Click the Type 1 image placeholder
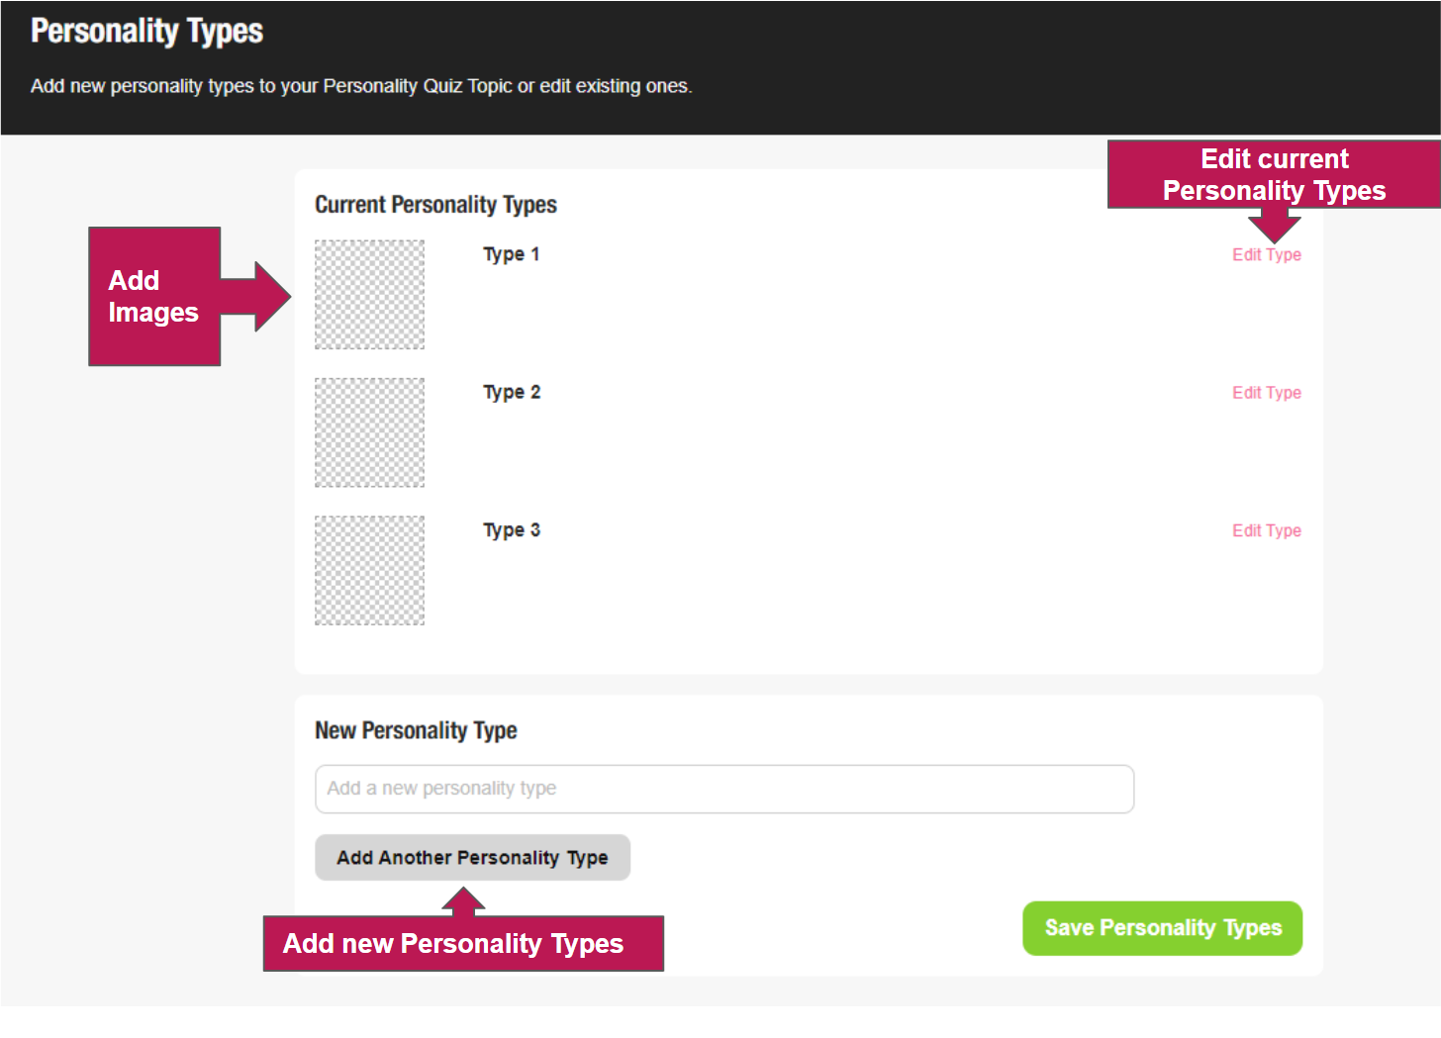 (x=369, y=295)
